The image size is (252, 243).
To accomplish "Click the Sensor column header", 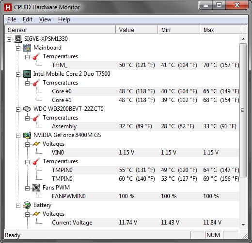I will pyautogui.click(x=60, y=30).
